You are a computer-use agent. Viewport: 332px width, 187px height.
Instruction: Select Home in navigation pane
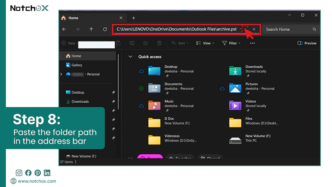click(88, 56)
